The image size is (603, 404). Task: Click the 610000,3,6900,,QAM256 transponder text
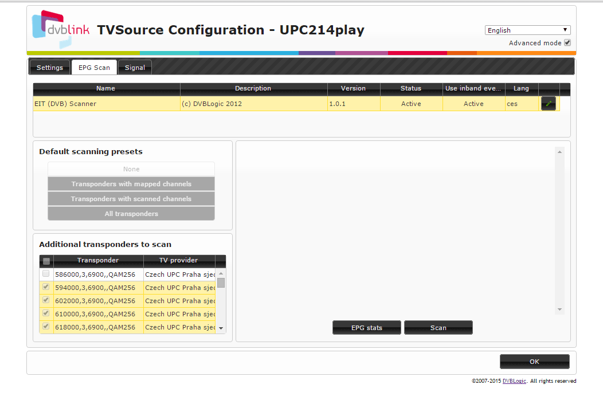[95, 314]
